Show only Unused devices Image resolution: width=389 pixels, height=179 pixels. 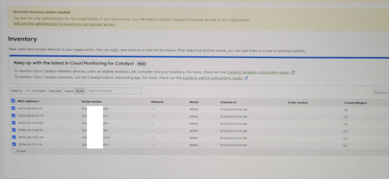tap(55, 91)
